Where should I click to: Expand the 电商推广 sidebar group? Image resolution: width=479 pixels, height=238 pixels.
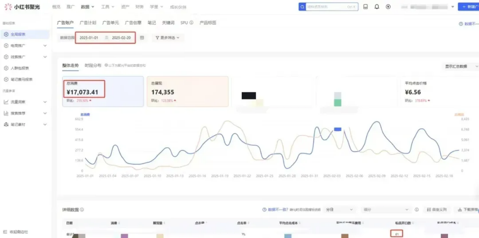point(45,46)
